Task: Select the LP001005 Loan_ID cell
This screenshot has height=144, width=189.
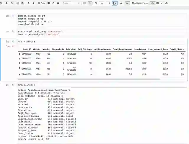Action: (27, 63)
